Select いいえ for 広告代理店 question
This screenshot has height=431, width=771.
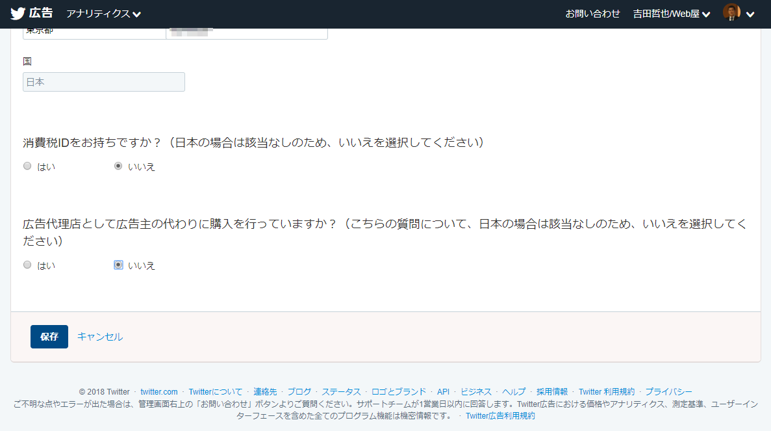[118, 265]
